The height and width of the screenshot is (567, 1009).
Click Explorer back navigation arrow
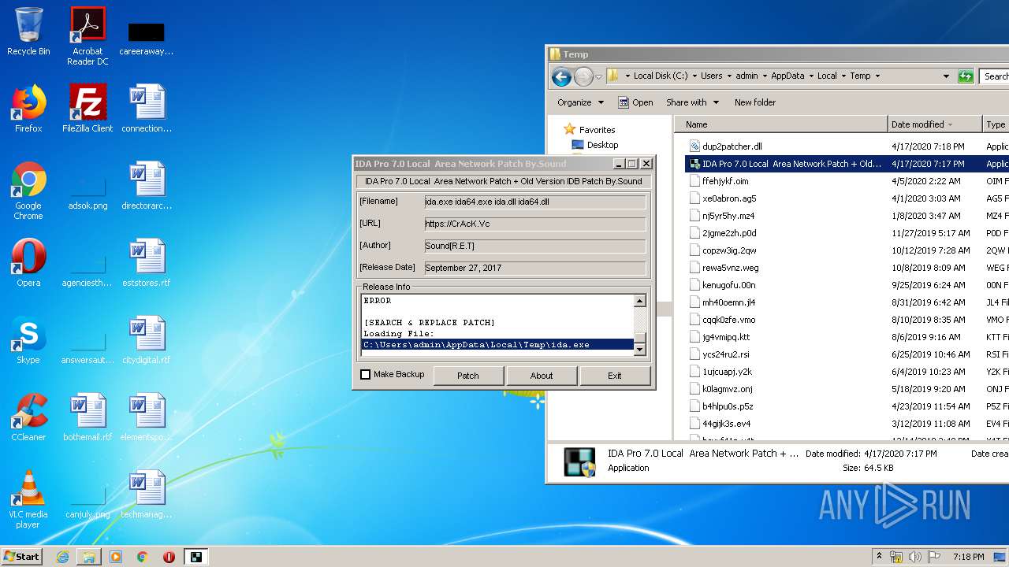point(561,76)
